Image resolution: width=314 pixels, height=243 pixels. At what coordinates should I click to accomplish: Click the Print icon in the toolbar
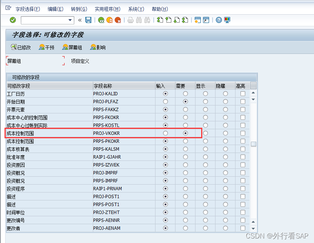point(131,20)
